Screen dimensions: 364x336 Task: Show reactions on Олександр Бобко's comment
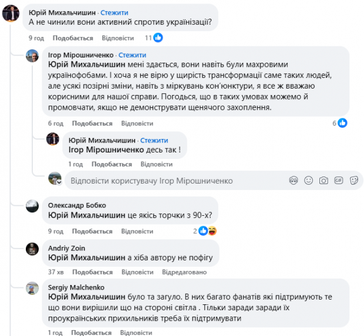coord(205,231)
